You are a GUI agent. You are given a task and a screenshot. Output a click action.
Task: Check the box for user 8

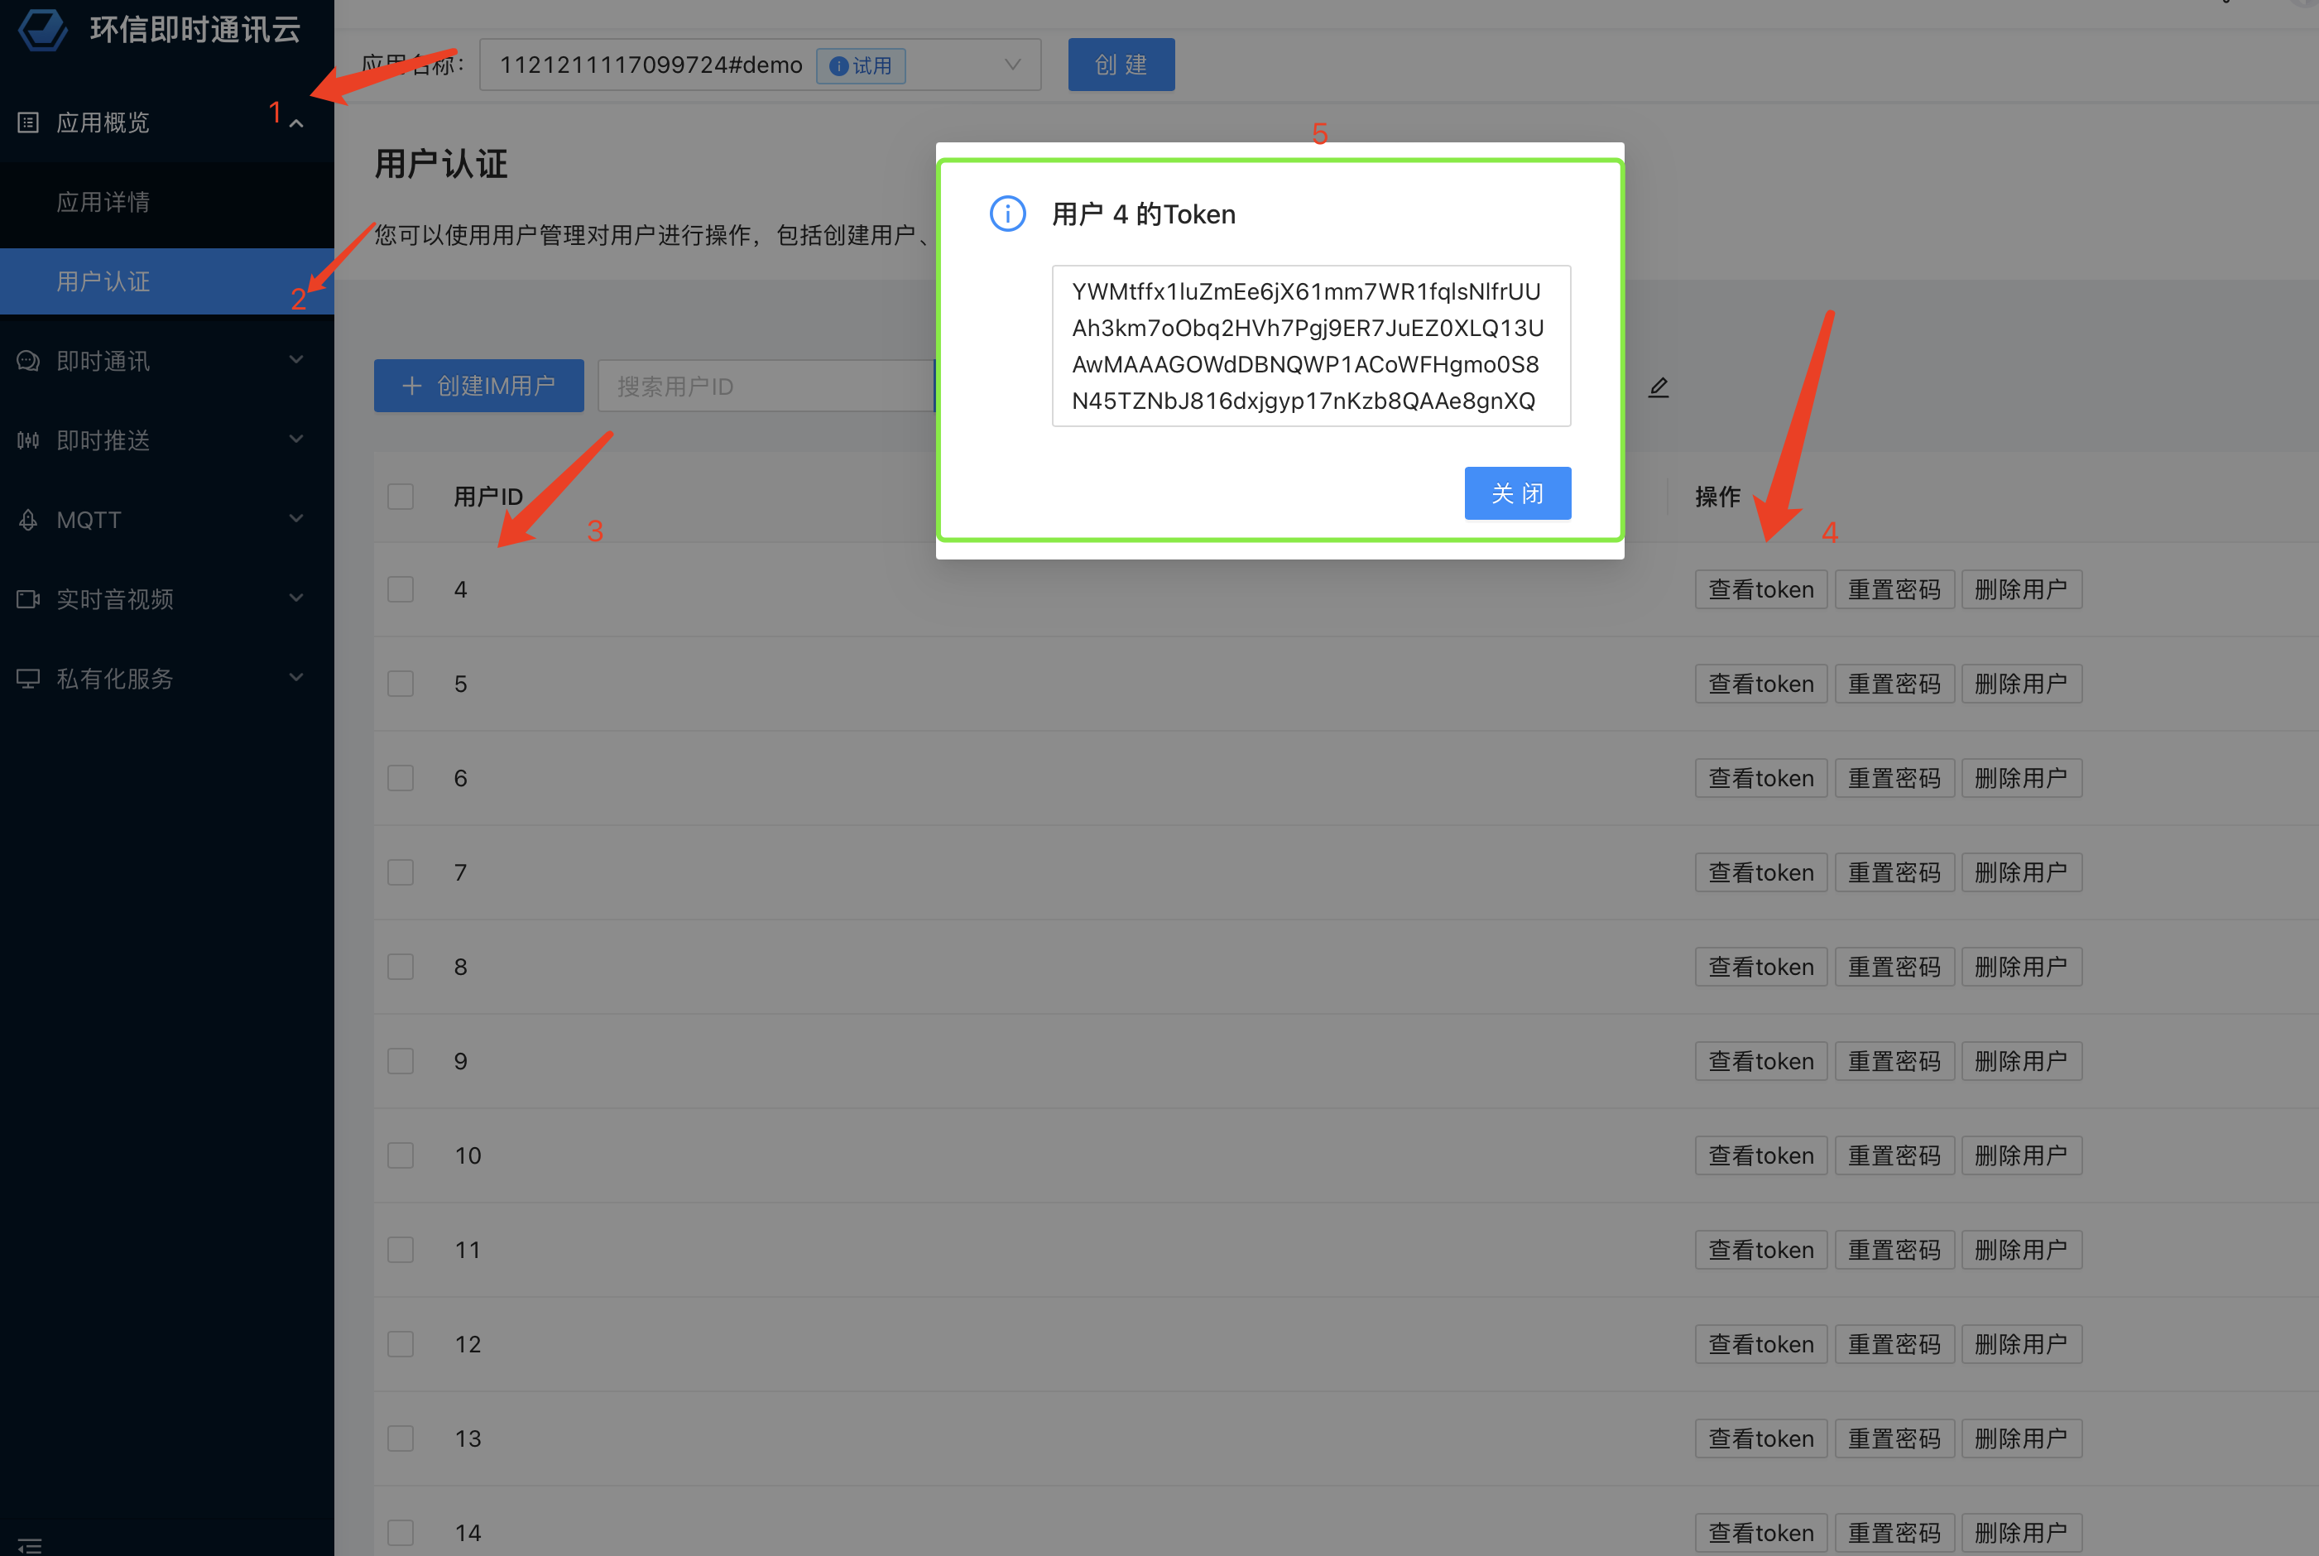[x=401, y=967]
